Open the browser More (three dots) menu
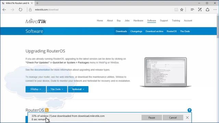219x123 pixels. [215, 10]
